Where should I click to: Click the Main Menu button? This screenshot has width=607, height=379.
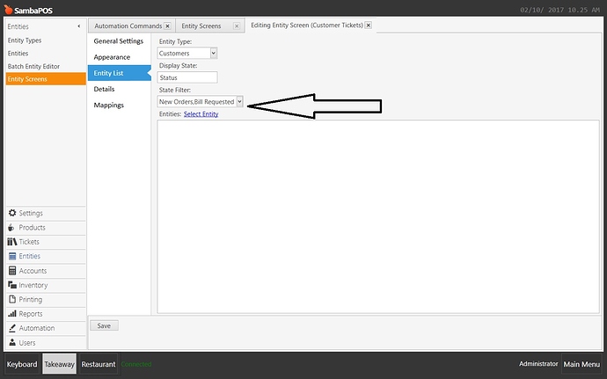581,364
